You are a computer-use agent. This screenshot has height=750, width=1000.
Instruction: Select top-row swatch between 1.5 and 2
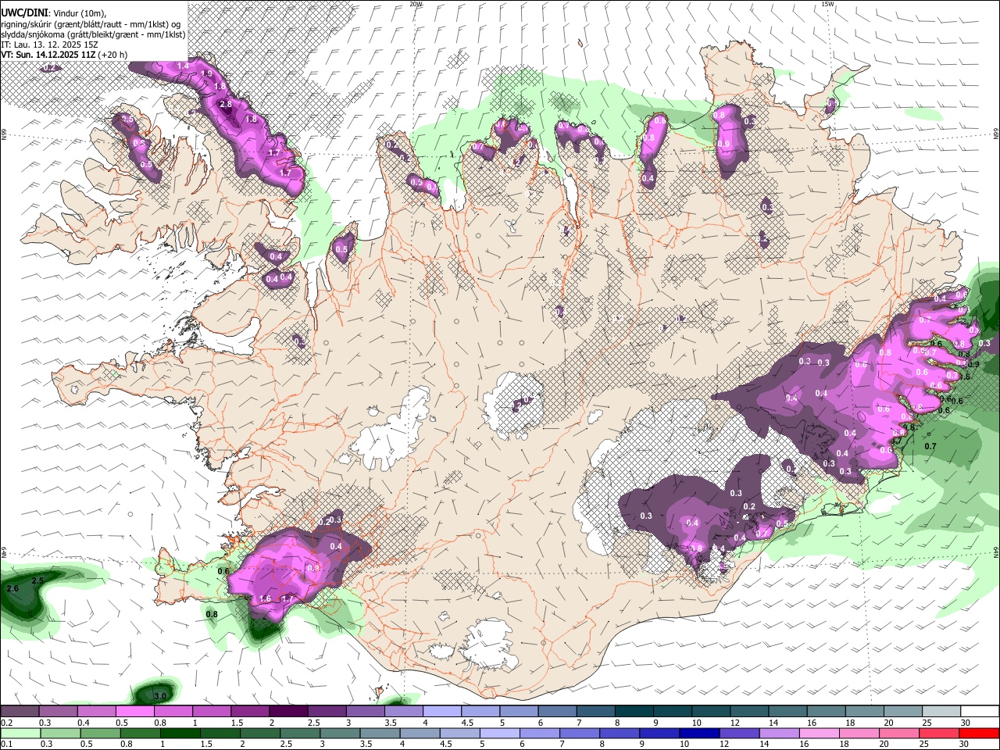point(250,712)
